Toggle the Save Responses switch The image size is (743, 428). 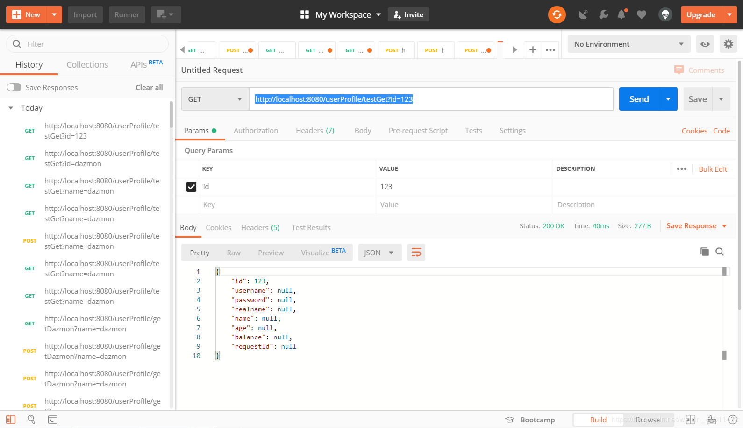pos(14,87)
